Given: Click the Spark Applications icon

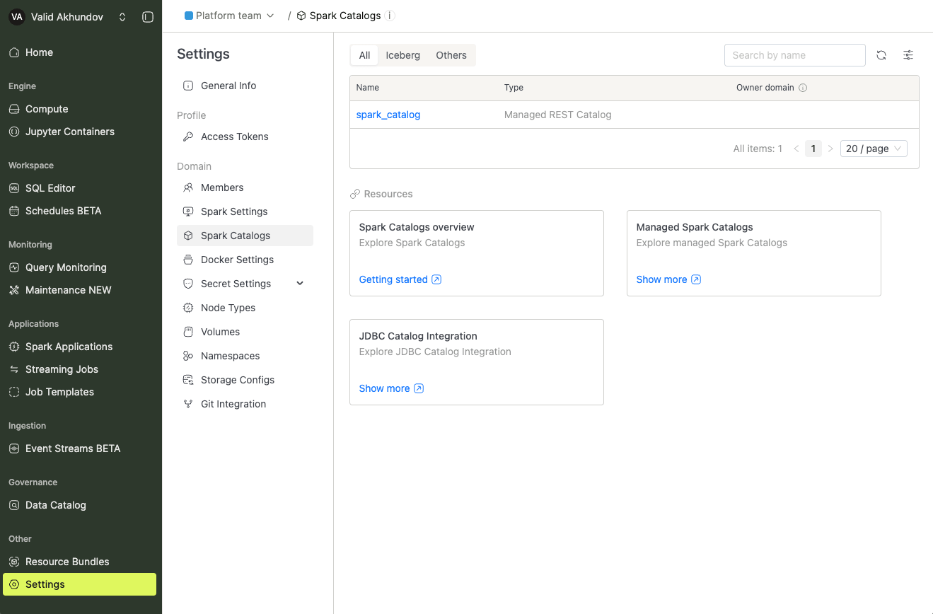Looking at the screenshot, I should [14, 347].
